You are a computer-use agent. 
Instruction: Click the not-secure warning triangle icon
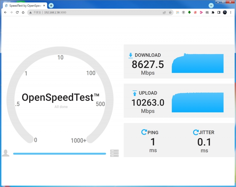click(30, 13)
